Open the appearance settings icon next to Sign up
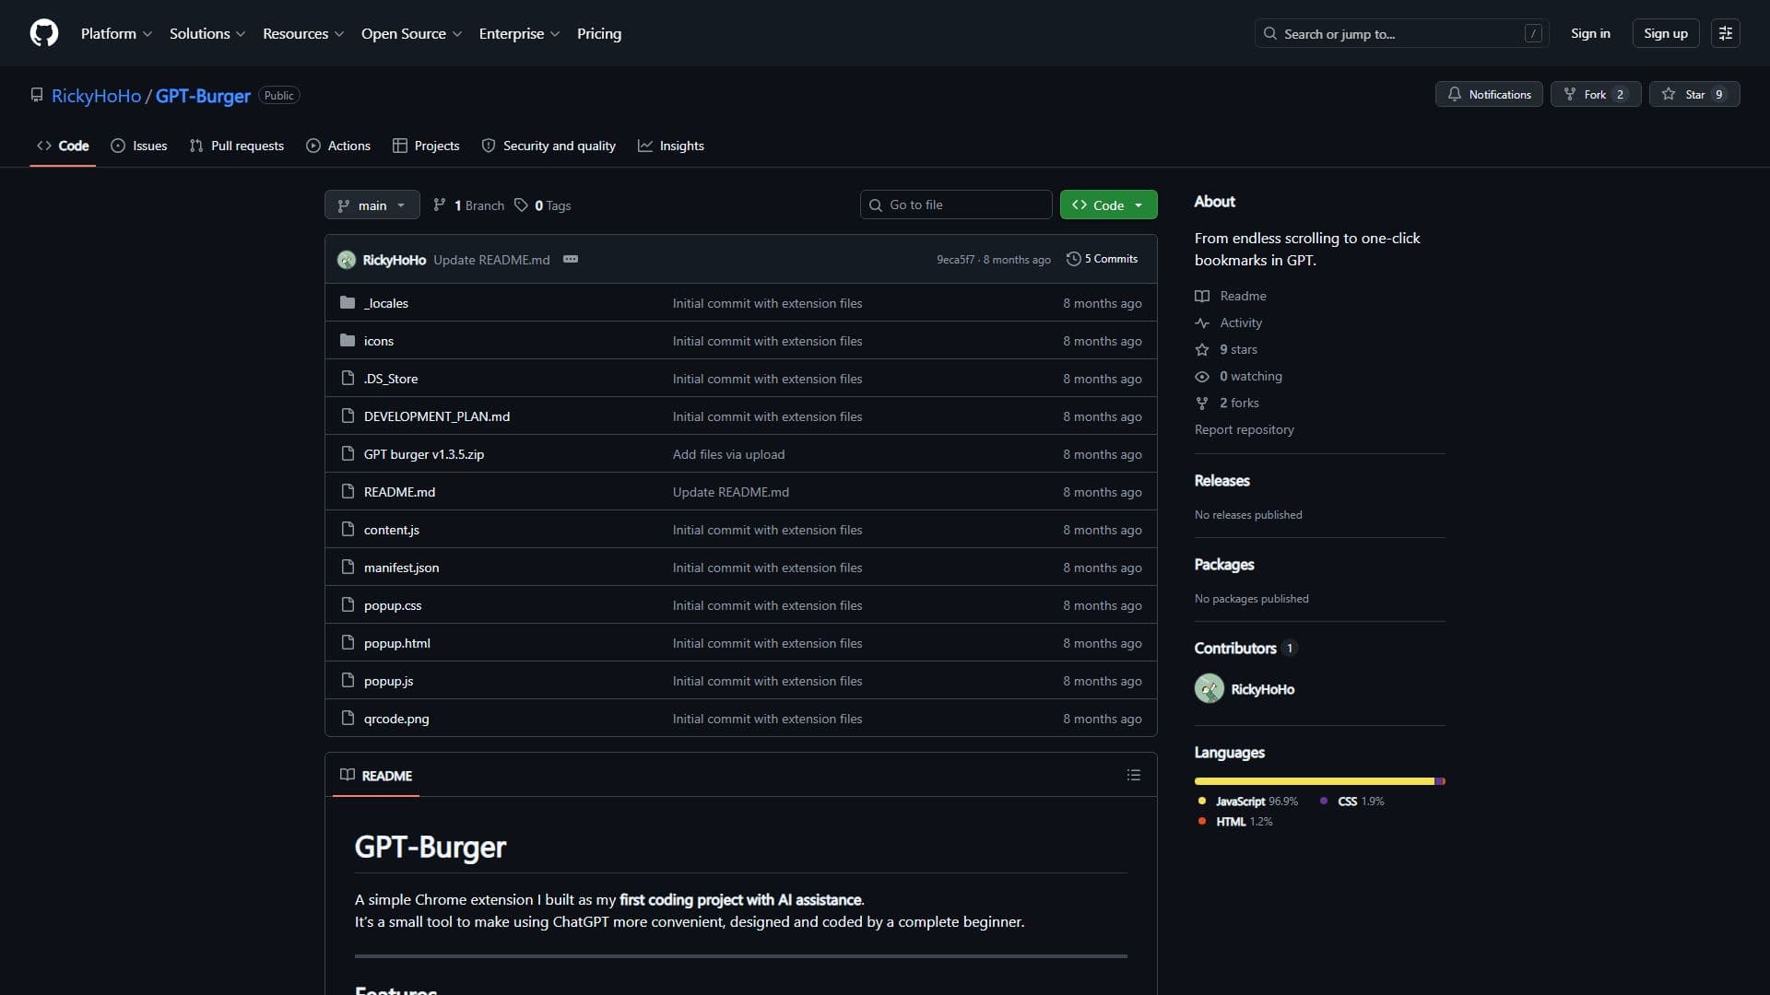The image size is (1770, 995). (1726, 33)
